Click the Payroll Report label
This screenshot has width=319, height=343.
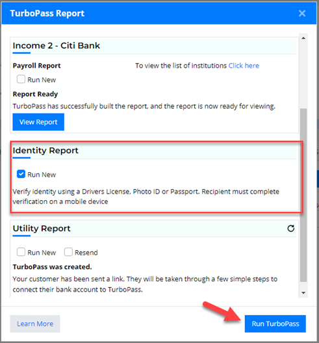click(36, 66)
